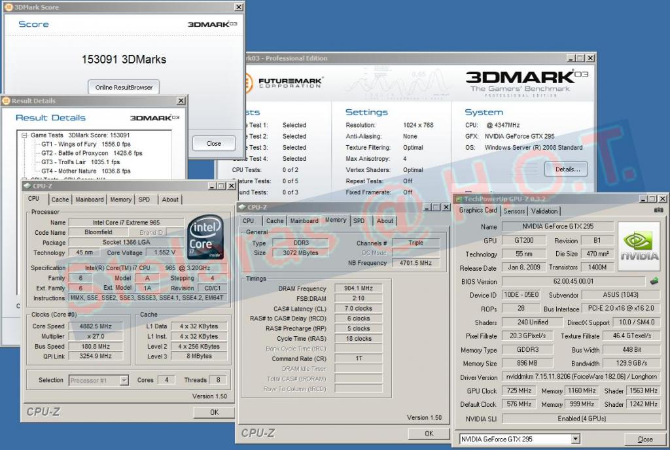
Task: Click the 153091 3DMarks score text
Action: tap(124, 60)
